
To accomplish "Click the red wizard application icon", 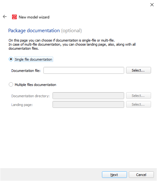I will (x=14, y=17).
